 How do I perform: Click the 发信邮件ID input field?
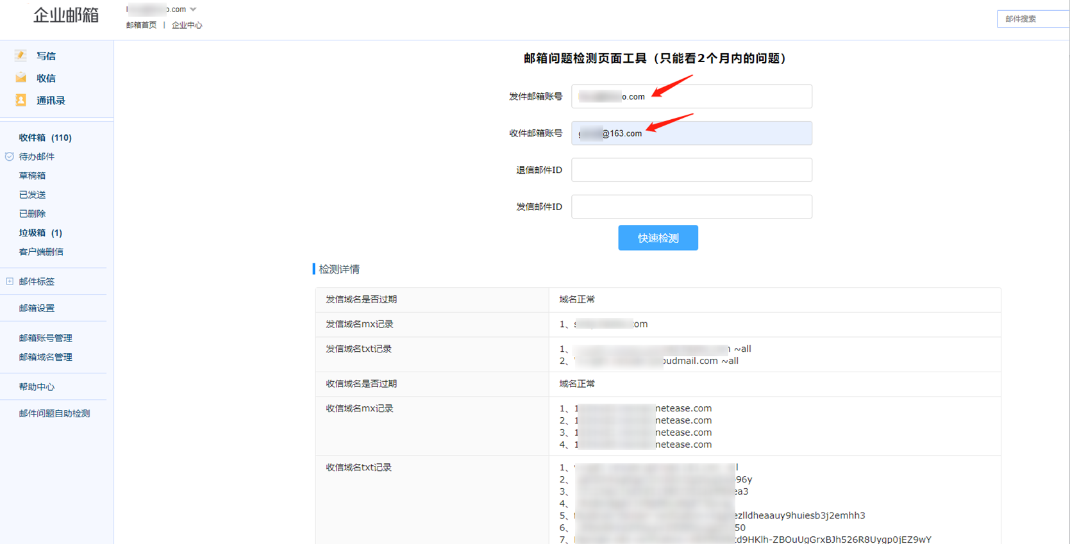(692, 206)
